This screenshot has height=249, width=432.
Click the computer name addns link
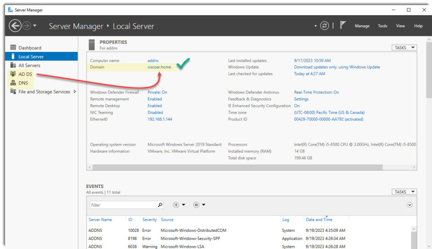click(153, 61)
